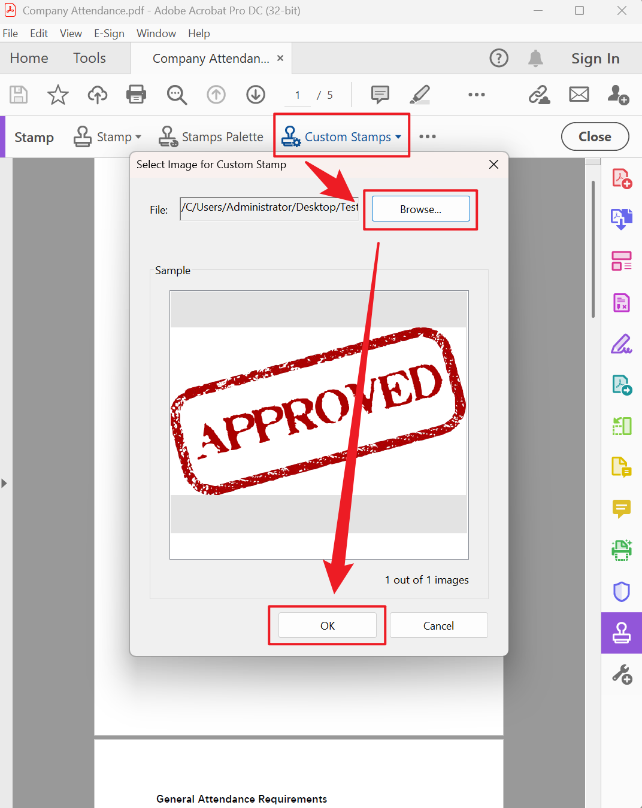Go to next page arrow icon
This screenshot has height=808, width=642.
[x=256, y=95]
